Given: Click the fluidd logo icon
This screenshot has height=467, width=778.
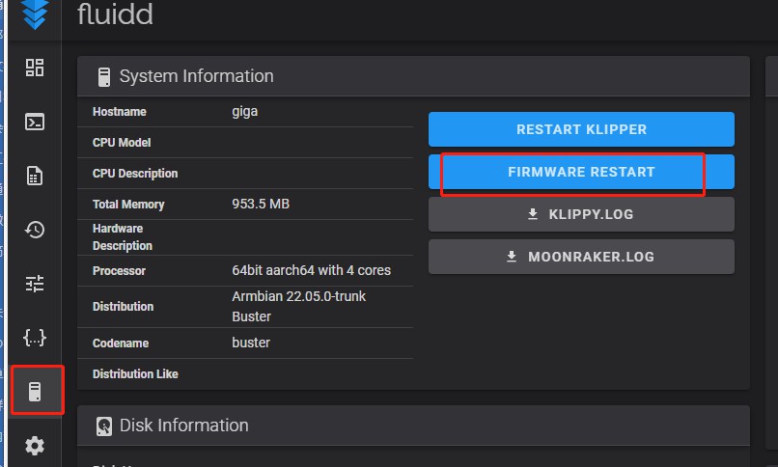Looking at the screenshot, I should [x=35, y=14].
